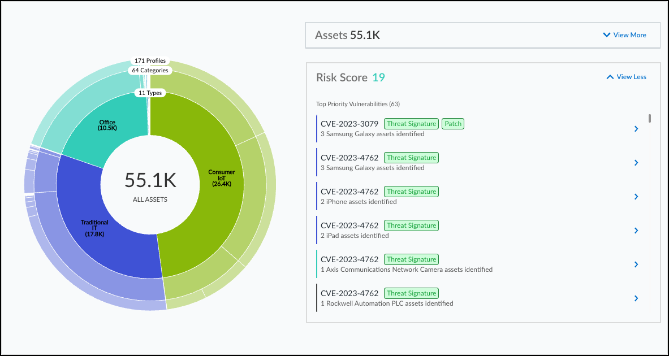Click Threat Signature tag on CVE-2023-3079

pos(411,124)
